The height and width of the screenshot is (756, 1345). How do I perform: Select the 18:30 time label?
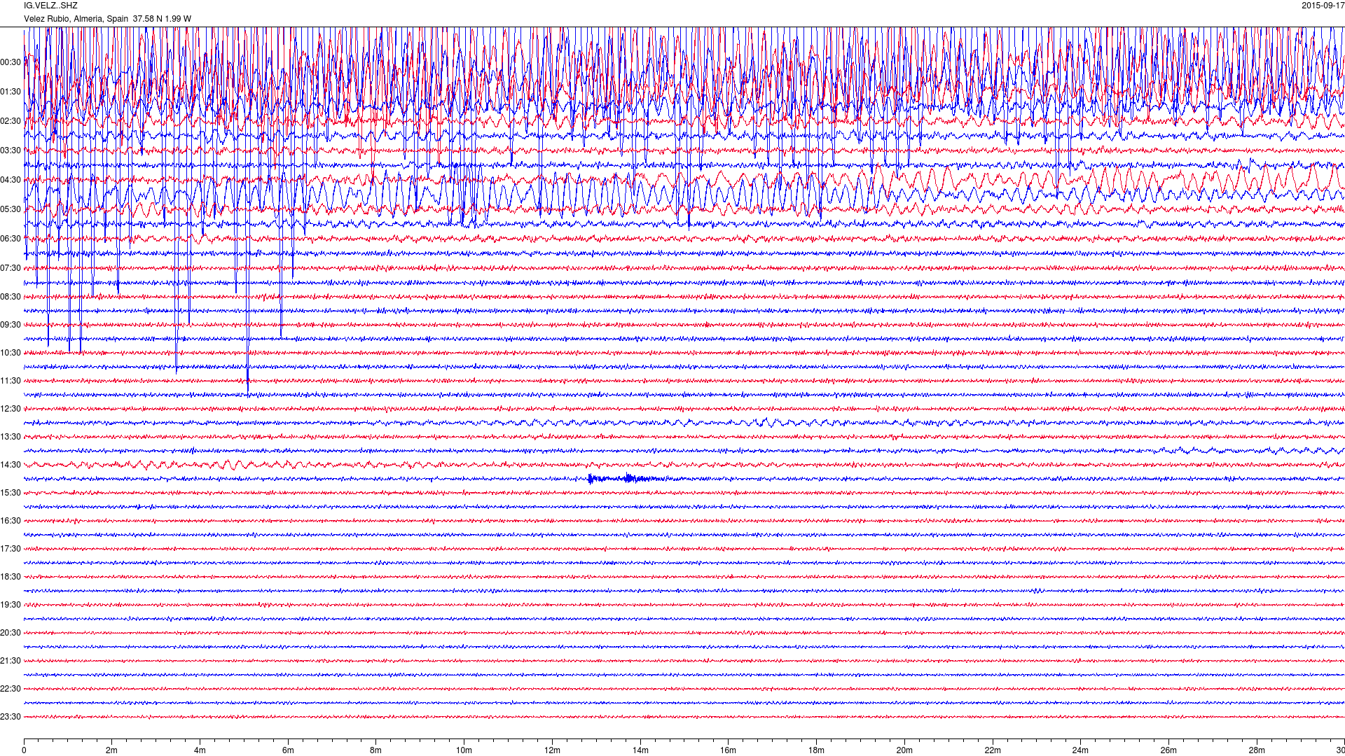tap(11, 577)
